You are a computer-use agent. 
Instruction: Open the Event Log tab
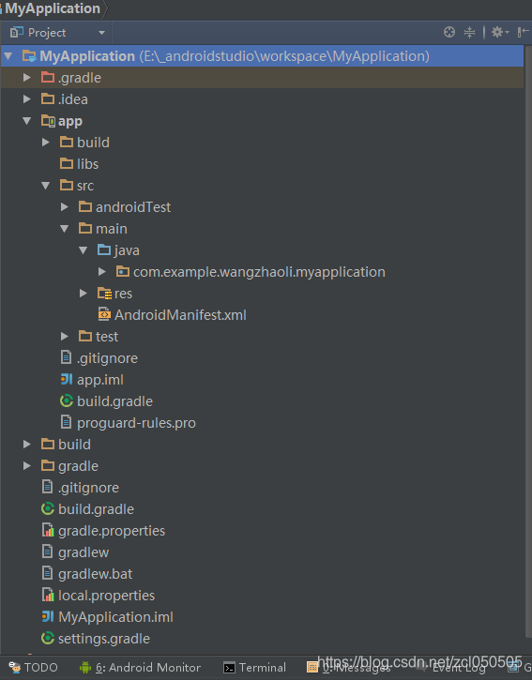click(450, 669)
